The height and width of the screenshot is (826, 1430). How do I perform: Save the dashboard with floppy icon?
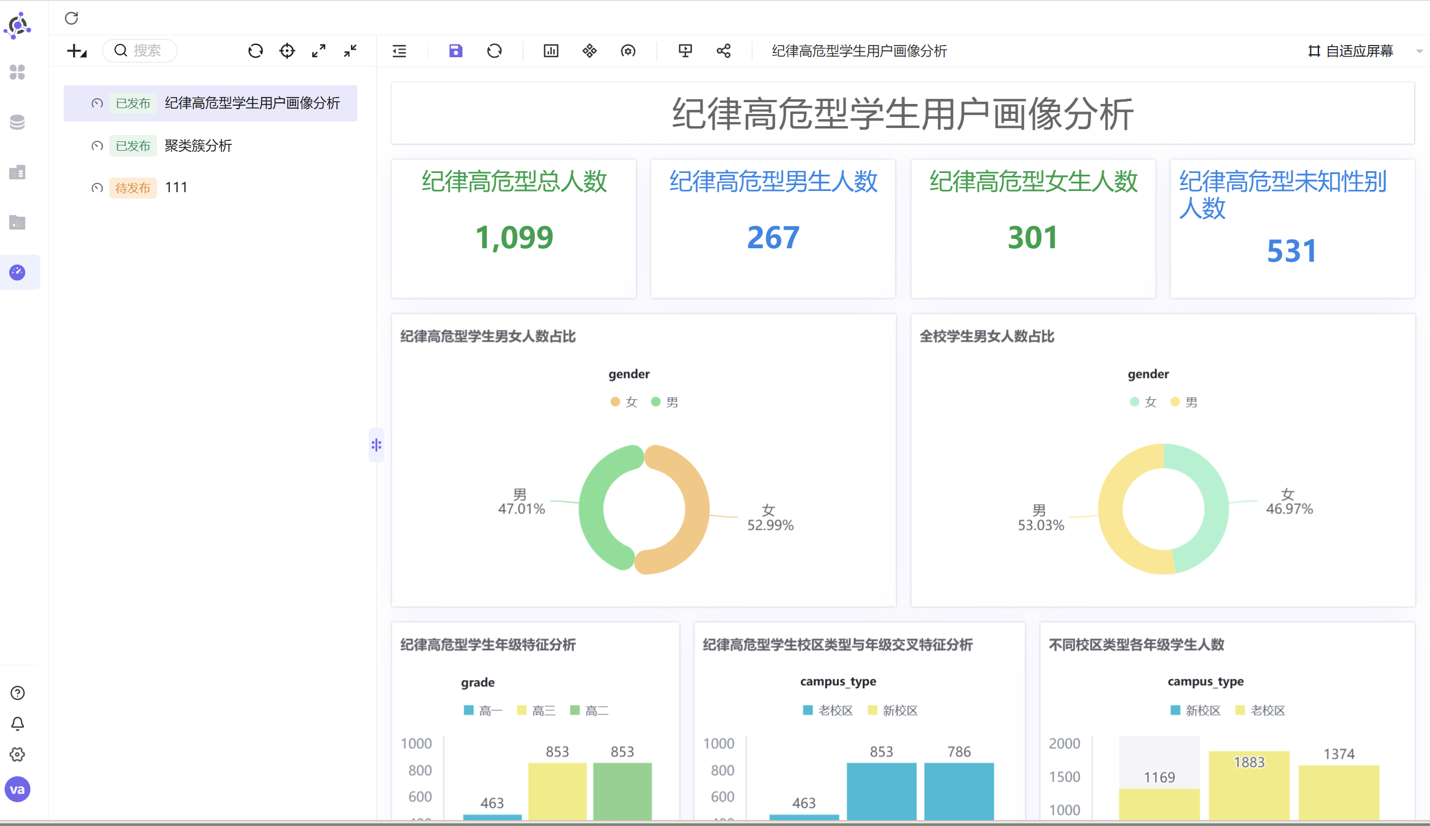pos(455,51)
